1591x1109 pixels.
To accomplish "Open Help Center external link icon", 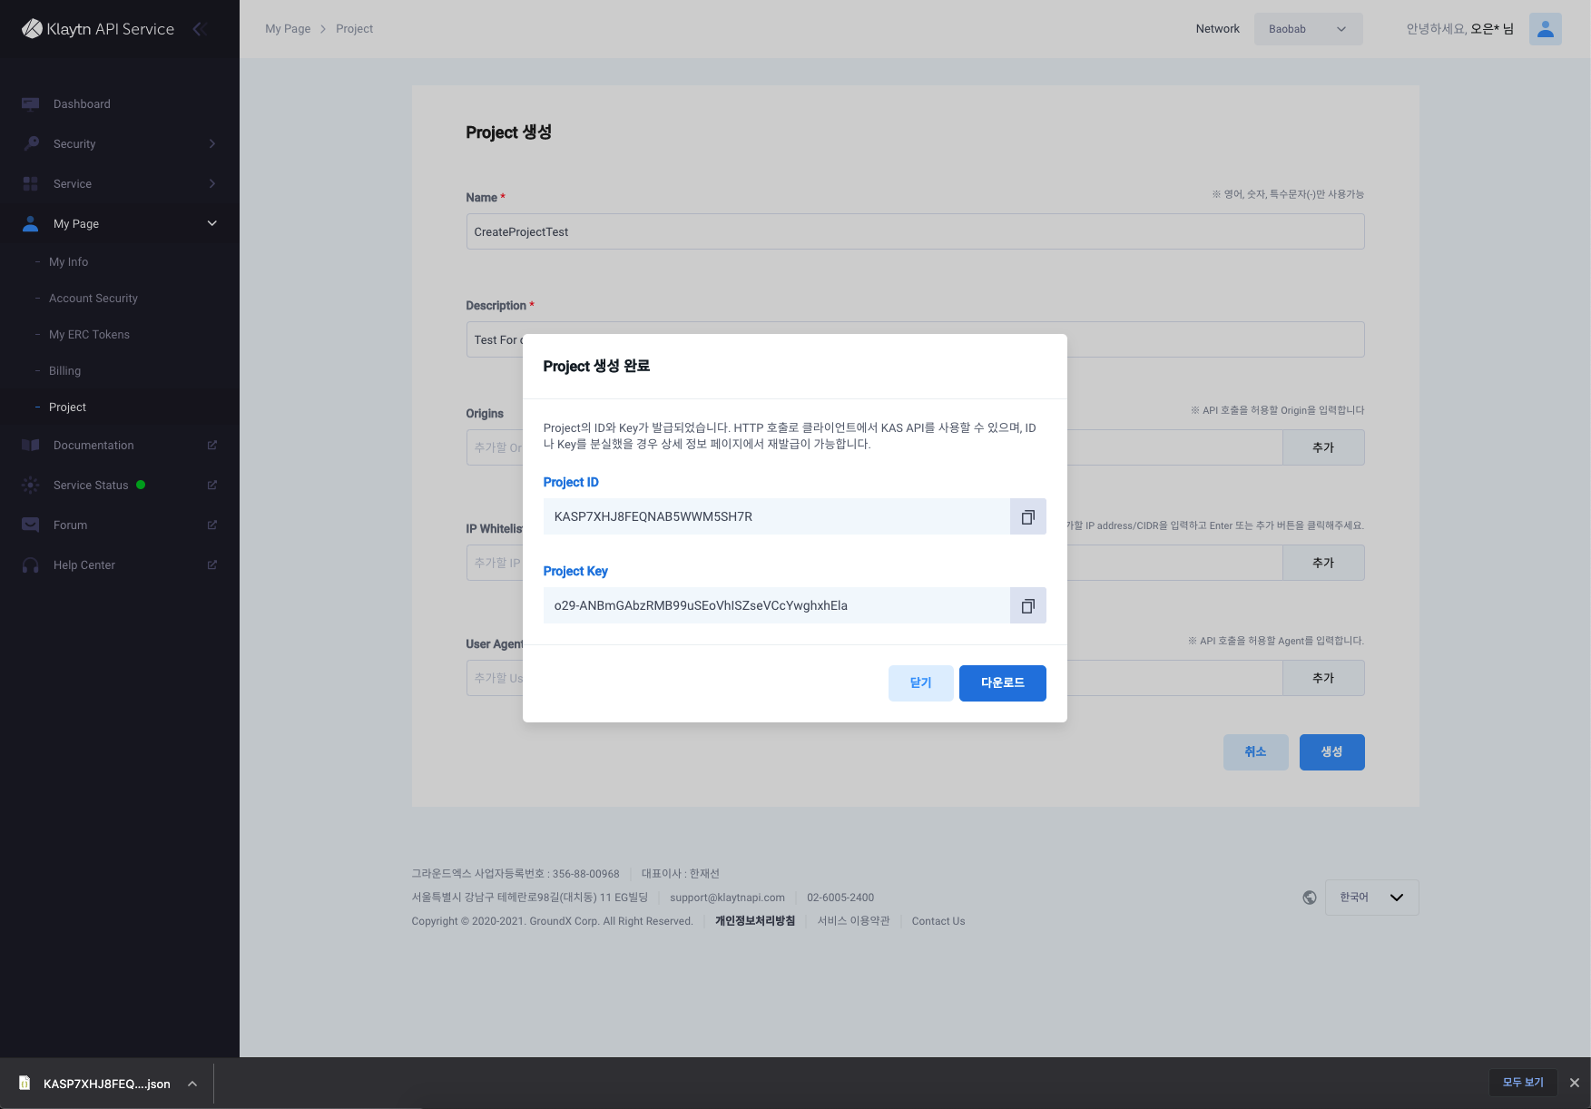I will coord(212,564).
